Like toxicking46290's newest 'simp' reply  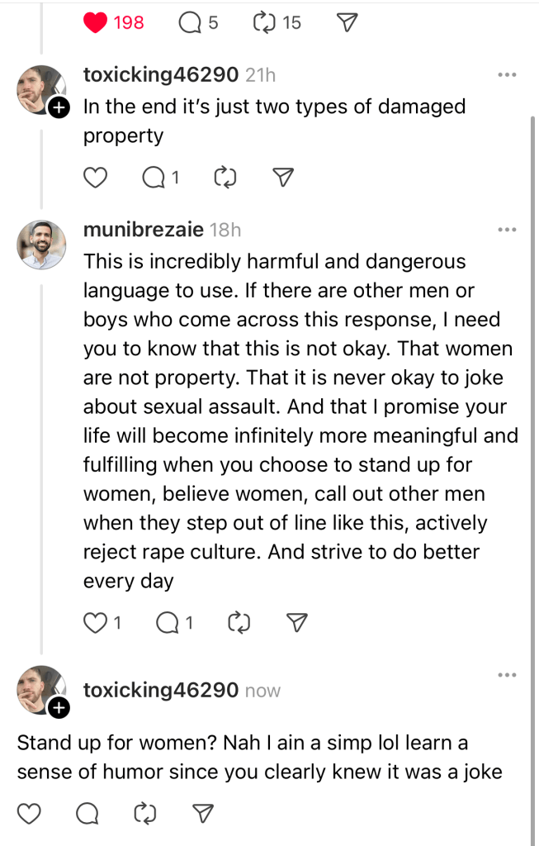click(x=29, y=814)
